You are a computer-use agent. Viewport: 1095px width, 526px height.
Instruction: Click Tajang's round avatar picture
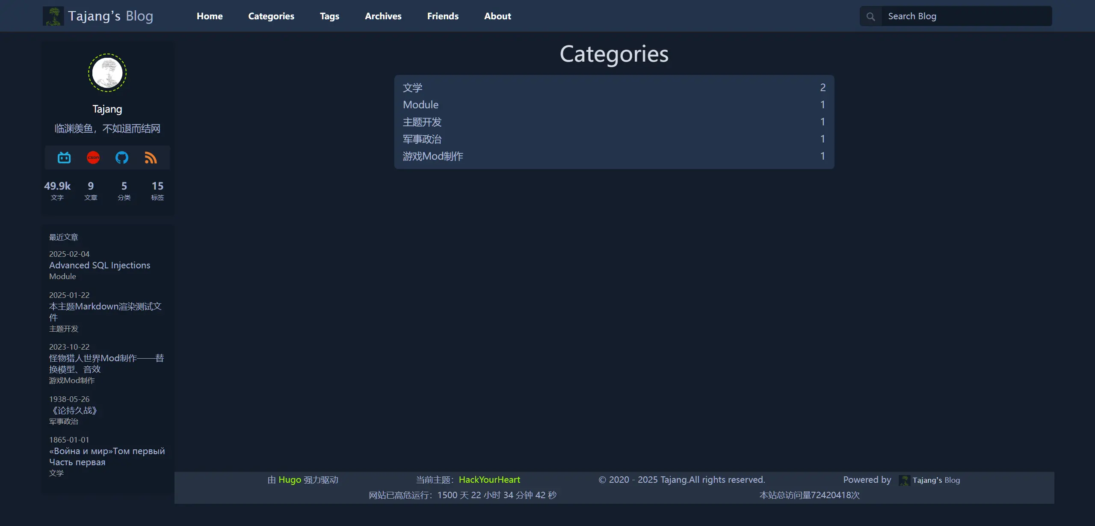[x=107, y=73]
